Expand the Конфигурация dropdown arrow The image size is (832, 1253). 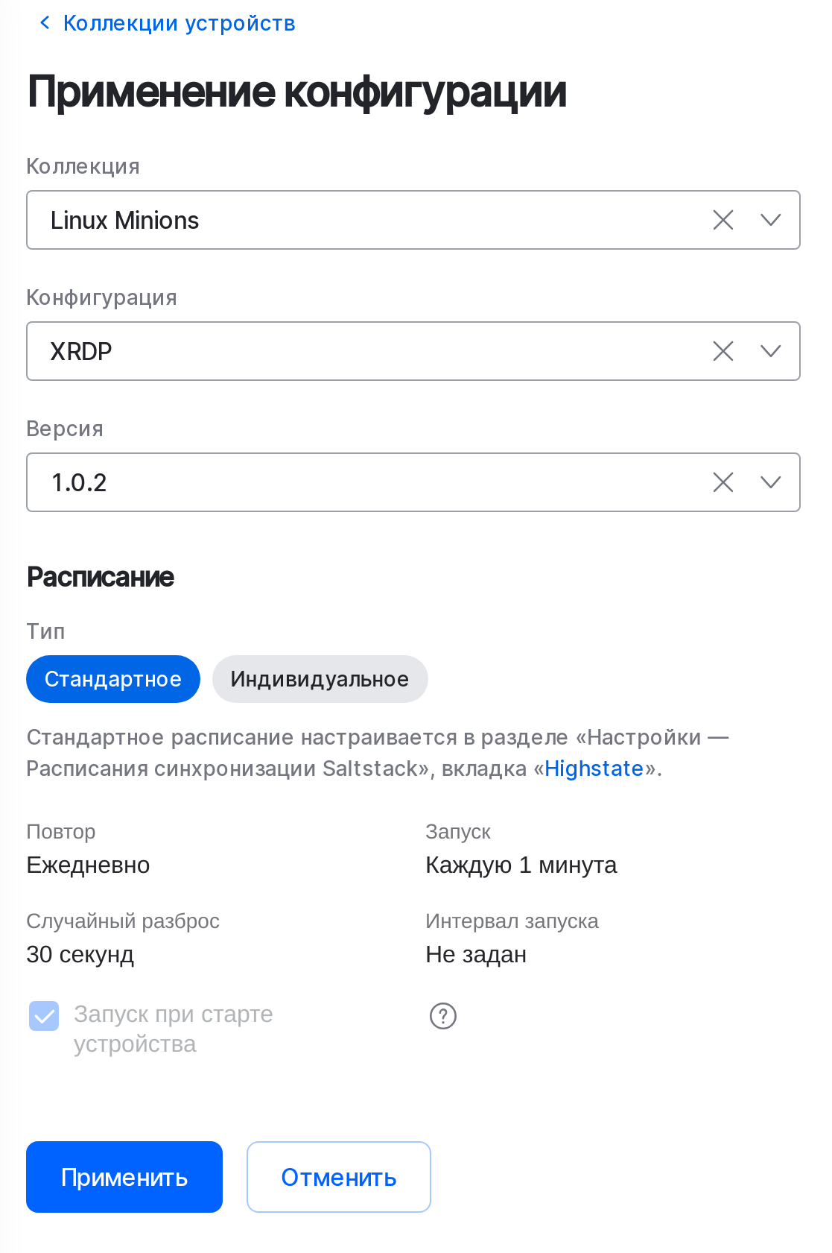(771, 351)
